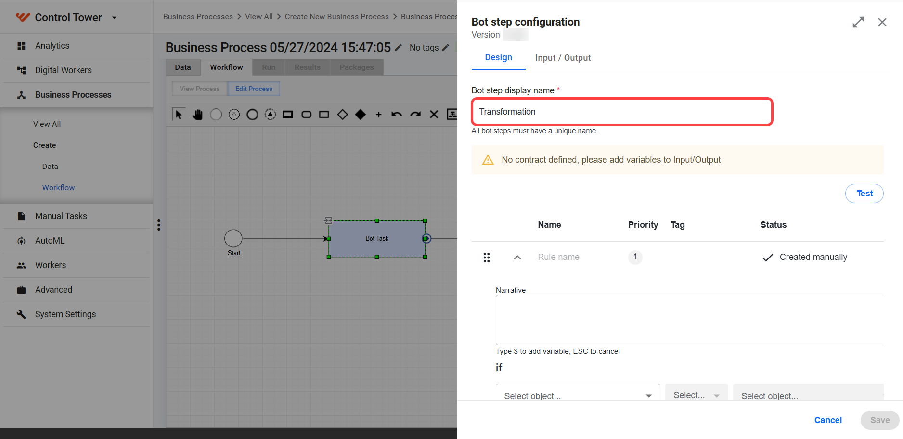Edit the business process title pencil
The width and height of the screenshot is (903, 439).
pos(399,48)
